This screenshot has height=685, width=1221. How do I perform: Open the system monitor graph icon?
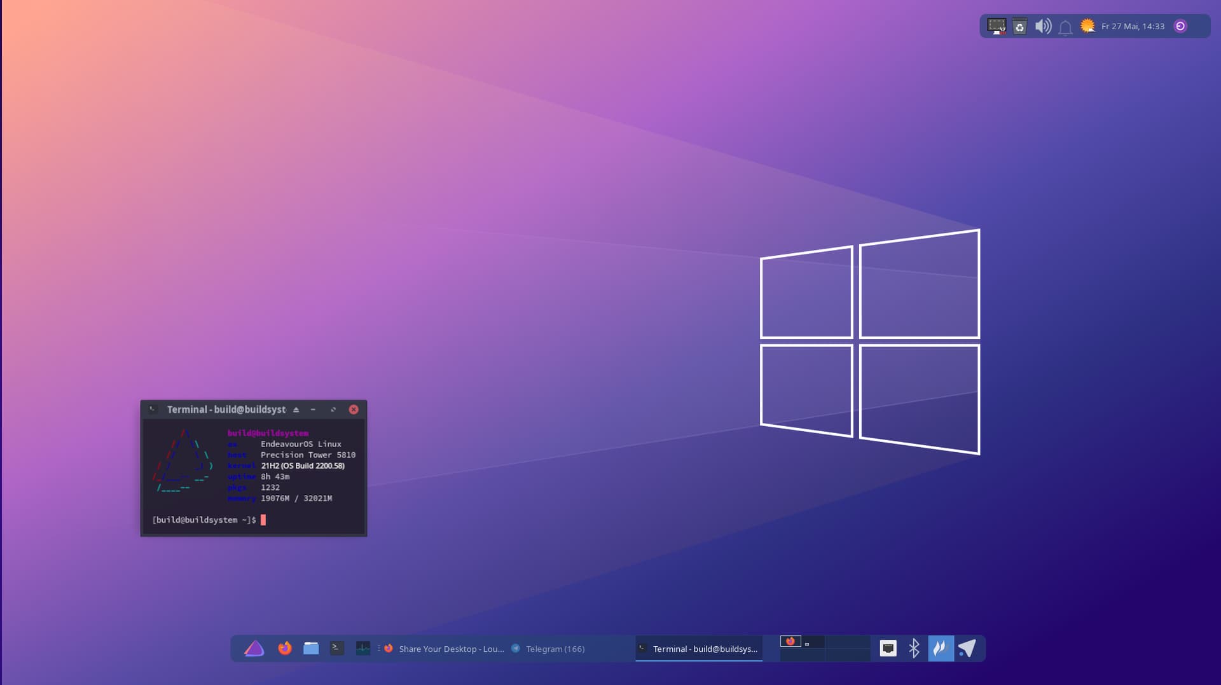[x=363, y=648]
